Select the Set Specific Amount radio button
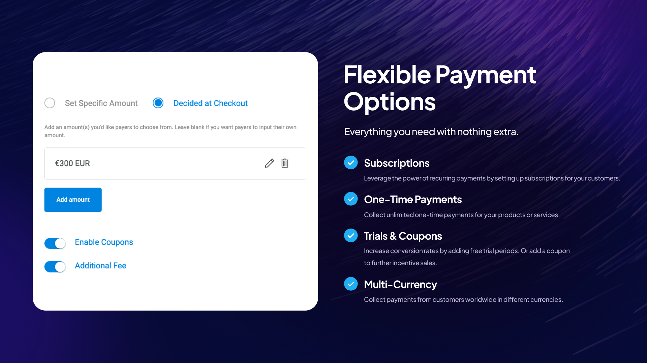 [x=50, y=103]
